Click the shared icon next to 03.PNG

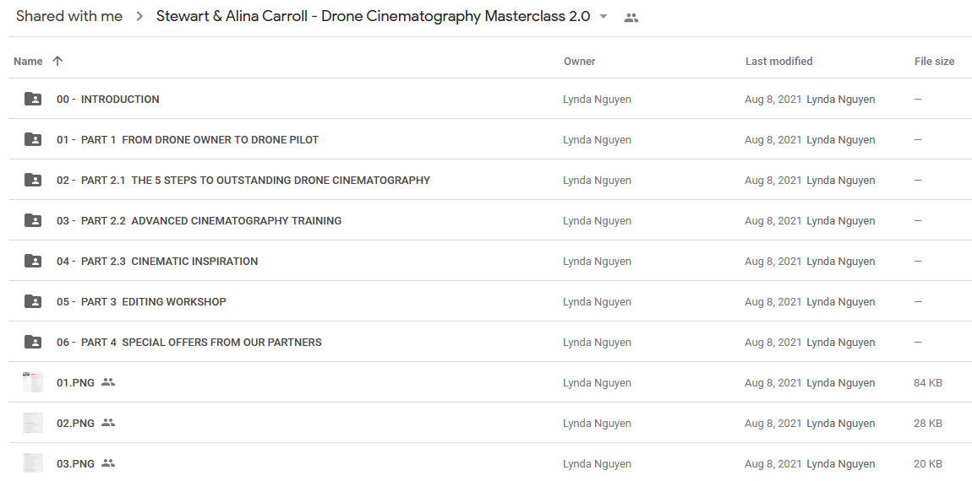coord(108,463)
